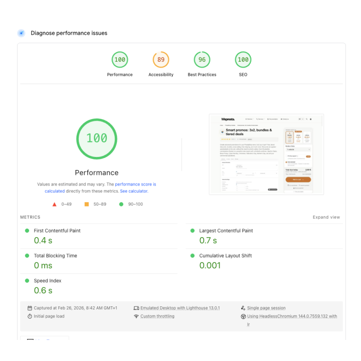
Task: Click green dot beside Cumulative Layout Shift
Action: (193, 256)
